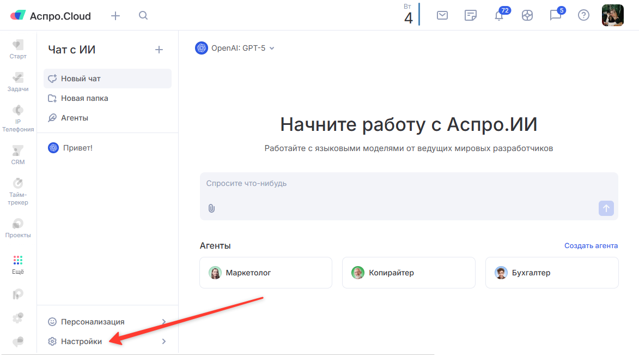
Task: Open Персонализация menu item
Action: click(x=107, y=322)
